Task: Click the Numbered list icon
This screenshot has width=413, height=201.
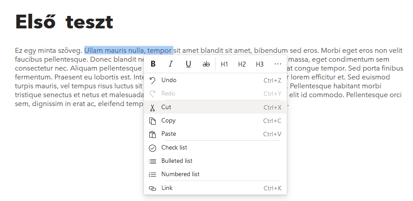Action: 152,174
